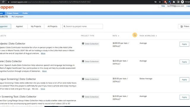Click the account email at top right

pos(175,6)
